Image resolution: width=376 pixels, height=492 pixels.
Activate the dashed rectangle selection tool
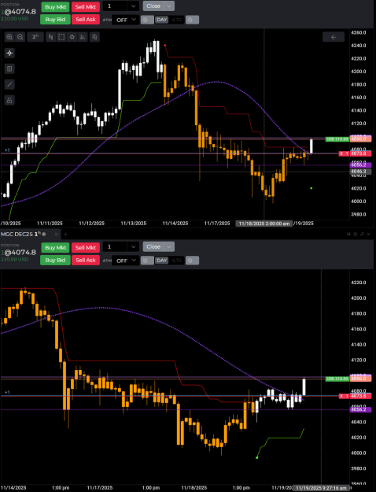(61, 37)
